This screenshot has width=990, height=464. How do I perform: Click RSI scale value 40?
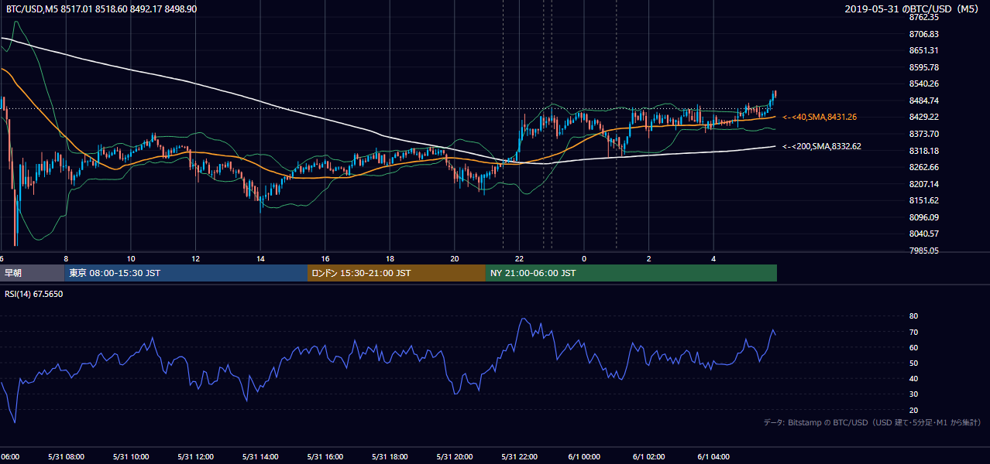(913, 378)
